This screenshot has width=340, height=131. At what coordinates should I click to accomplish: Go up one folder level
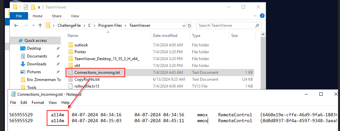40,25
